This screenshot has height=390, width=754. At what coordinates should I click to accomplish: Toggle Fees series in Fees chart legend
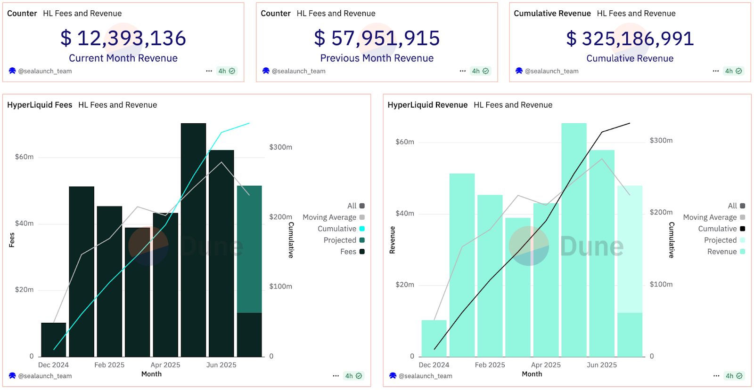click(x=352, y=252)
